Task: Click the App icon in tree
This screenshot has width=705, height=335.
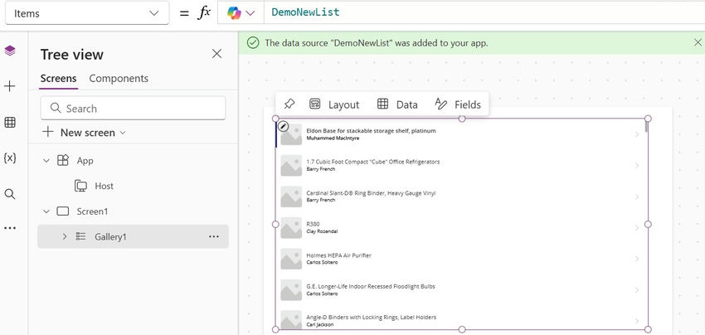Action: (x=63, y=161)
